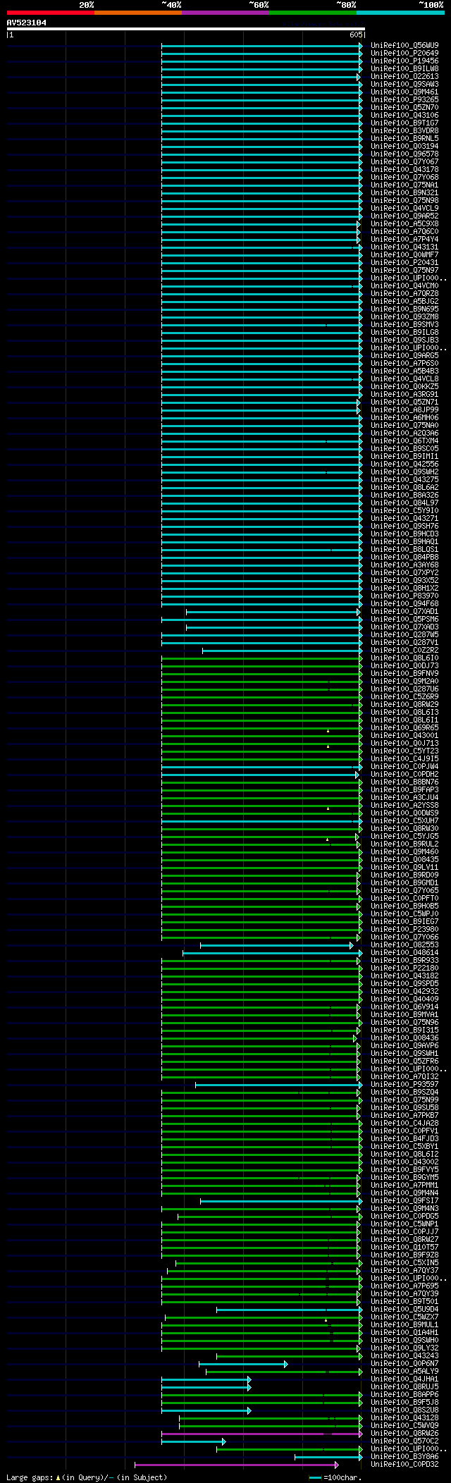Select the UniRef100_Q5PSM6 label
Image resolution: width=451 pixels, height=1483 pixels.
click(x=404, y=620)
